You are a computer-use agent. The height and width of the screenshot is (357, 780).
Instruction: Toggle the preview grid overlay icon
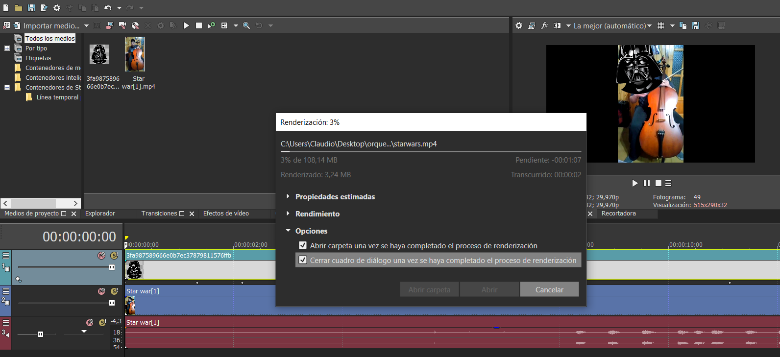coord(661,25)
